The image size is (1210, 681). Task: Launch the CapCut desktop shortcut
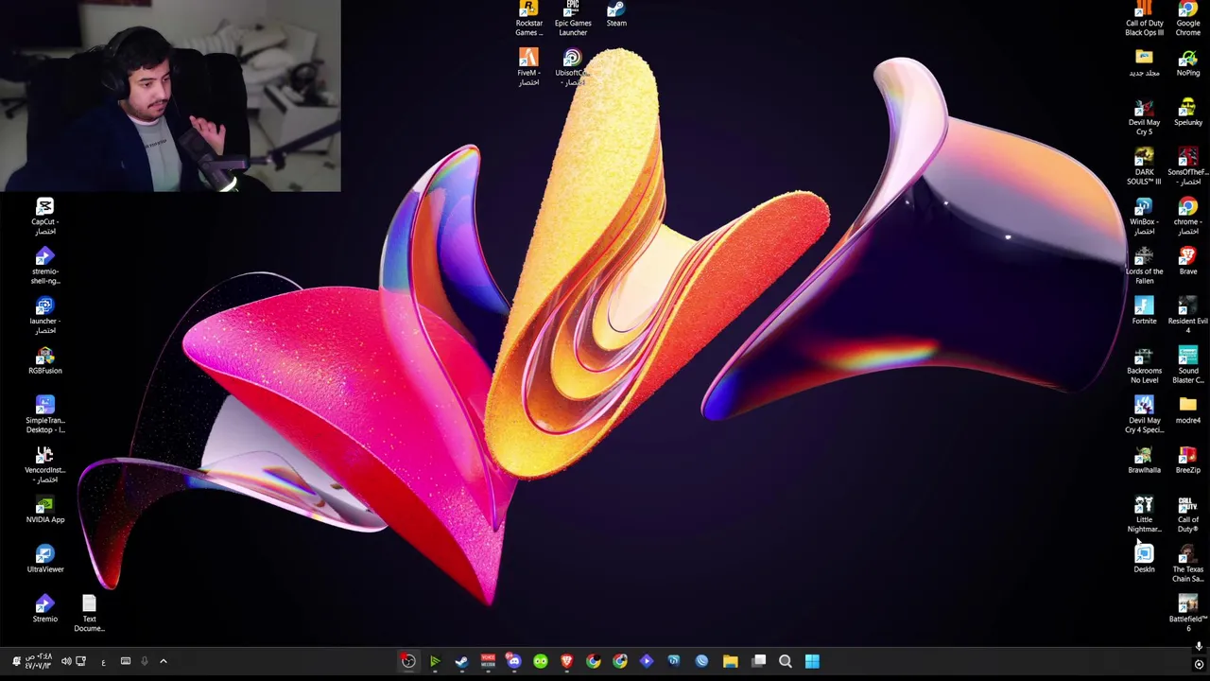tap(44, 217)
